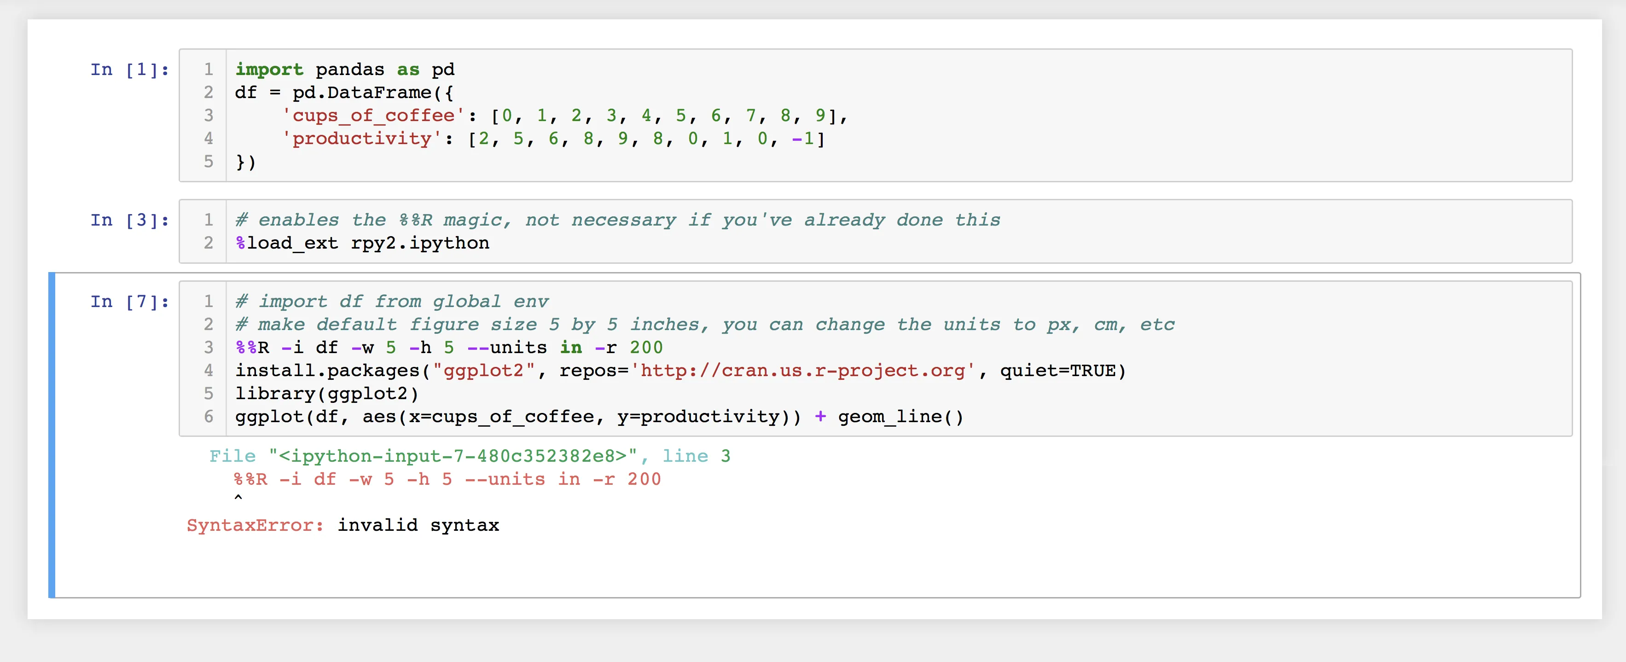This screenshot has height=662, width=1626.
Task: Click the 'SyntaxError:' text in output
Action: pos(255,526)
